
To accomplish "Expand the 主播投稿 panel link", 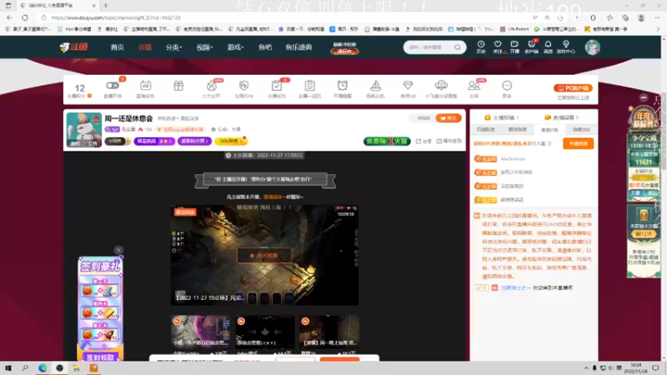I will [502, 117].
